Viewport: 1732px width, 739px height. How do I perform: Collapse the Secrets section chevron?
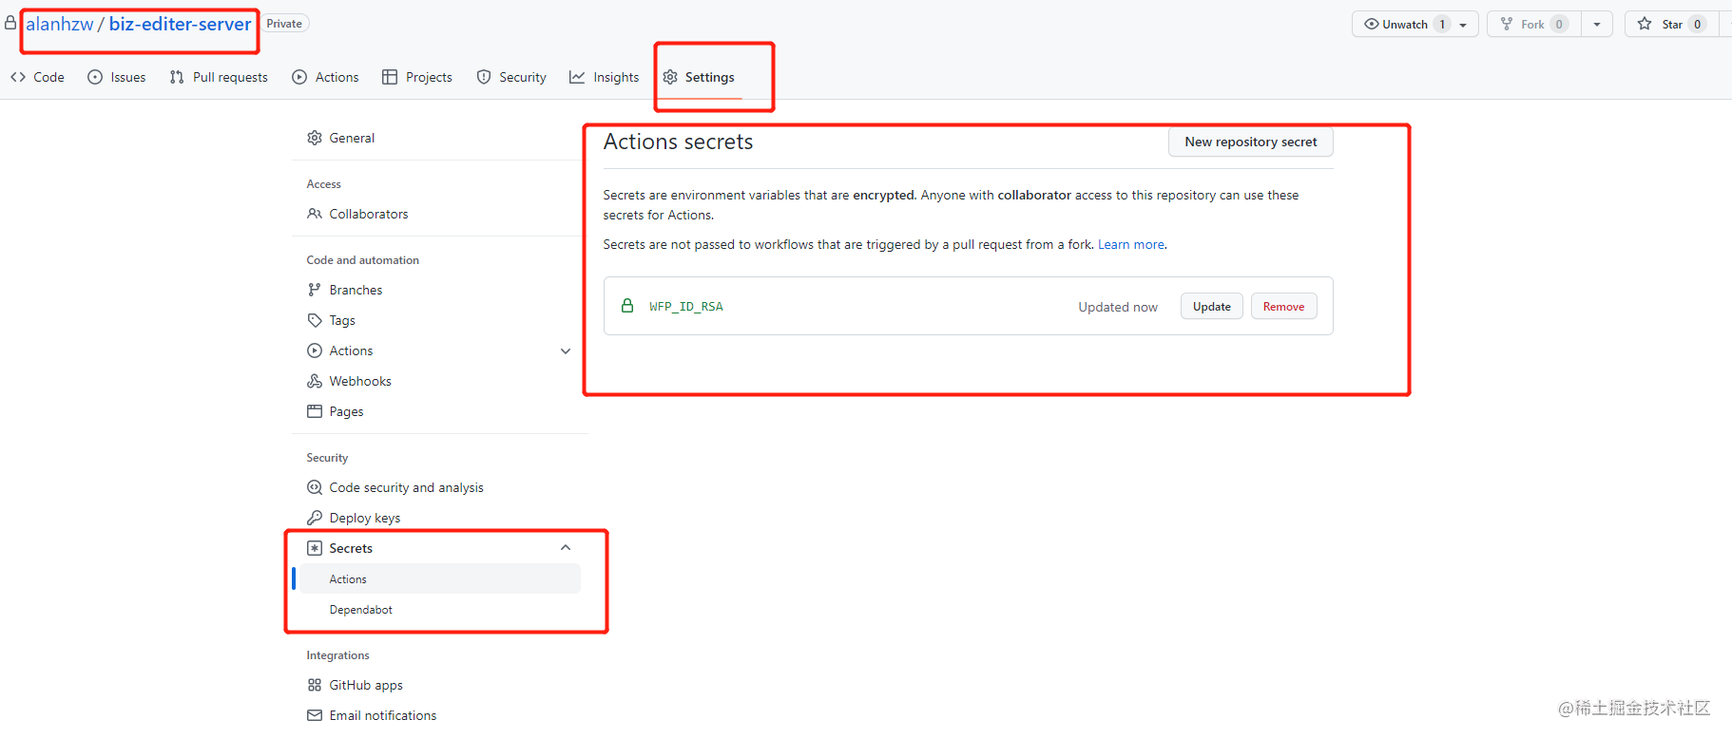click(x=566, y=548)
